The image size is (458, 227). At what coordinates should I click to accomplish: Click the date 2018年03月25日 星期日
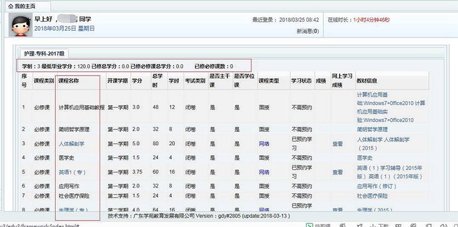[x=65, y=29]
